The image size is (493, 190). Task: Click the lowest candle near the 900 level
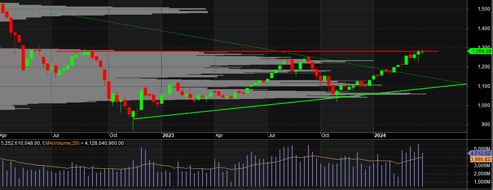[x=133, y=115]
